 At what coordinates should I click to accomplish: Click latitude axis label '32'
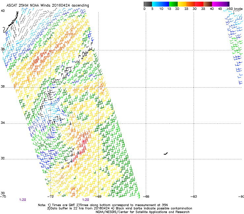point(3,158)
